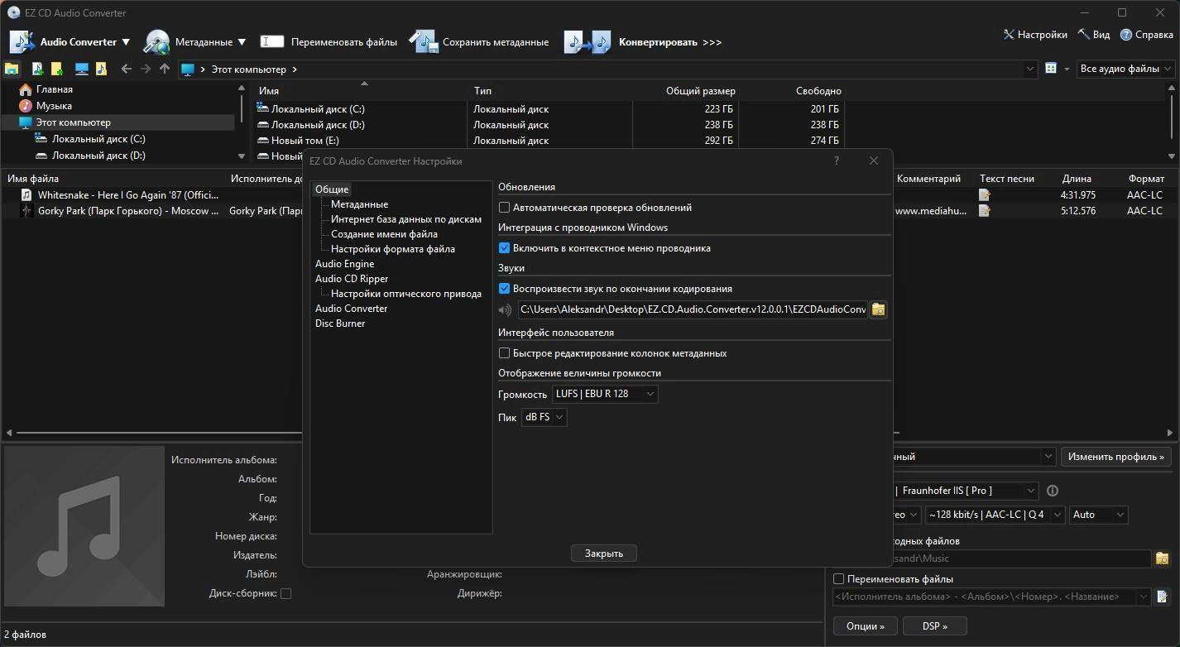Enable Автоматическая проверка обновлений

point(504,208)
